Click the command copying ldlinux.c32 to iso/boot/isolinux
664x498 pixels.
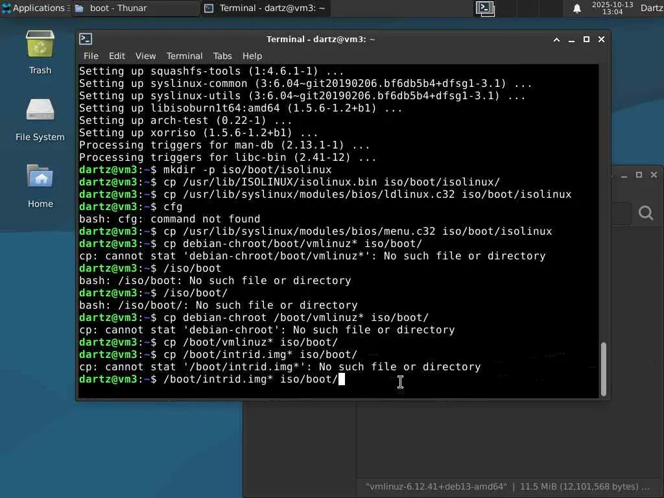(x=326, y=195)
